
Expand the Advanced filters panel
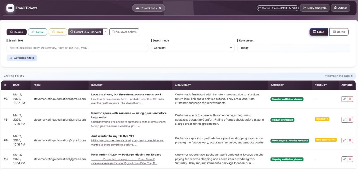22,58
